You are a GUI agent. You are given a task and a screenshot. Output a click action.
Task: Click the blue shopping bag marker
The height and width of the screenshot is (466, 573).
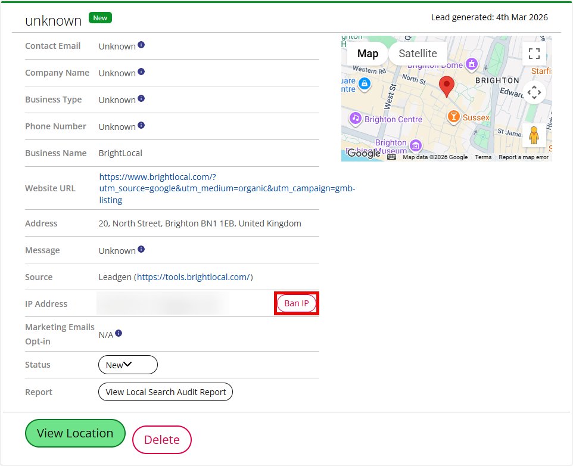tap(365, 84)
